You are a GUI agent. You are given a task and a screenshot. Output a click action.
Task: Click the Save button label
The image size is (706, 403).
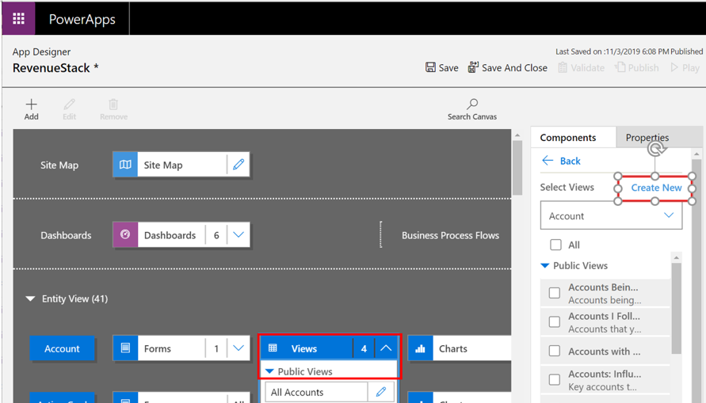click(448, 68)
